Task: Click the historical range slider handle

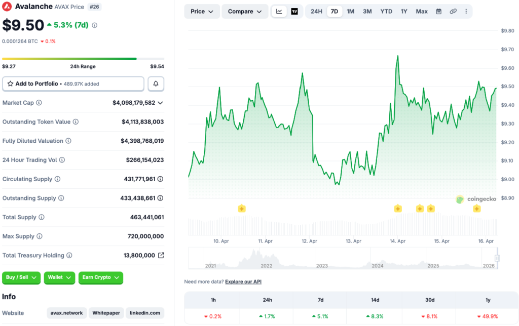Action: pos(497,258)
